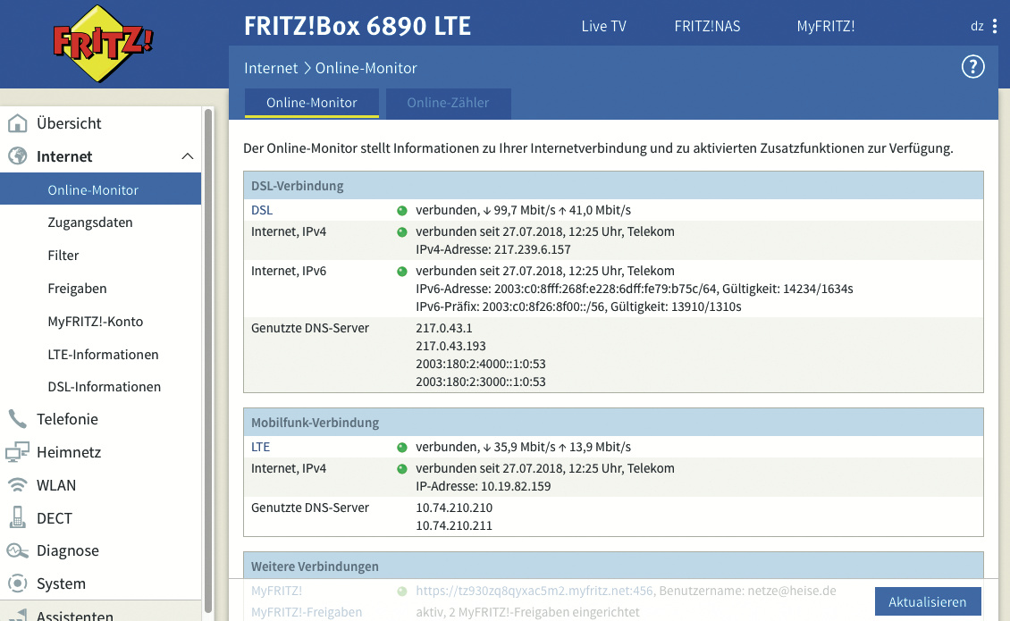The image size is (1010, 621).
Task: Open FRITZ!NAS from the top bar
Action: [707, 26]
